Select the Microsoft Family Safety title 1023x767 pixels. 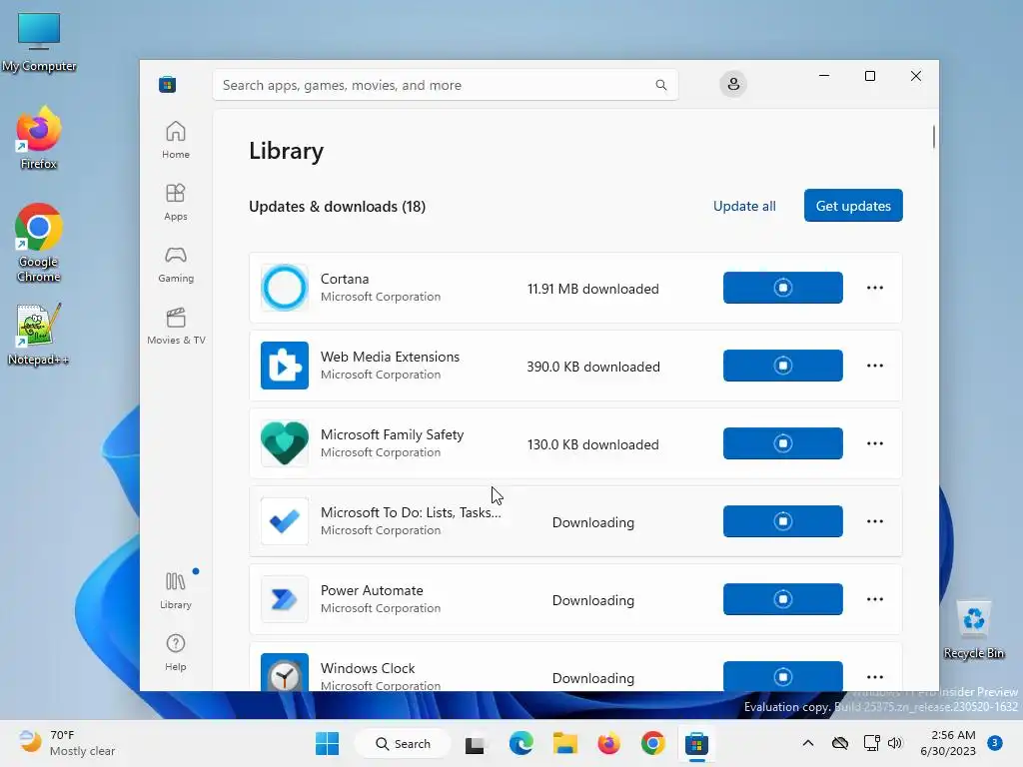click(x=392, y=434)
